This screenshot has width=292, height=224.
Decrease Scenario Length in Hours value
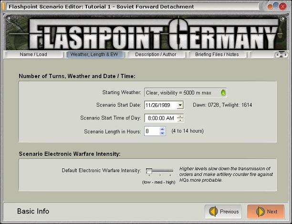pos(162,133)
